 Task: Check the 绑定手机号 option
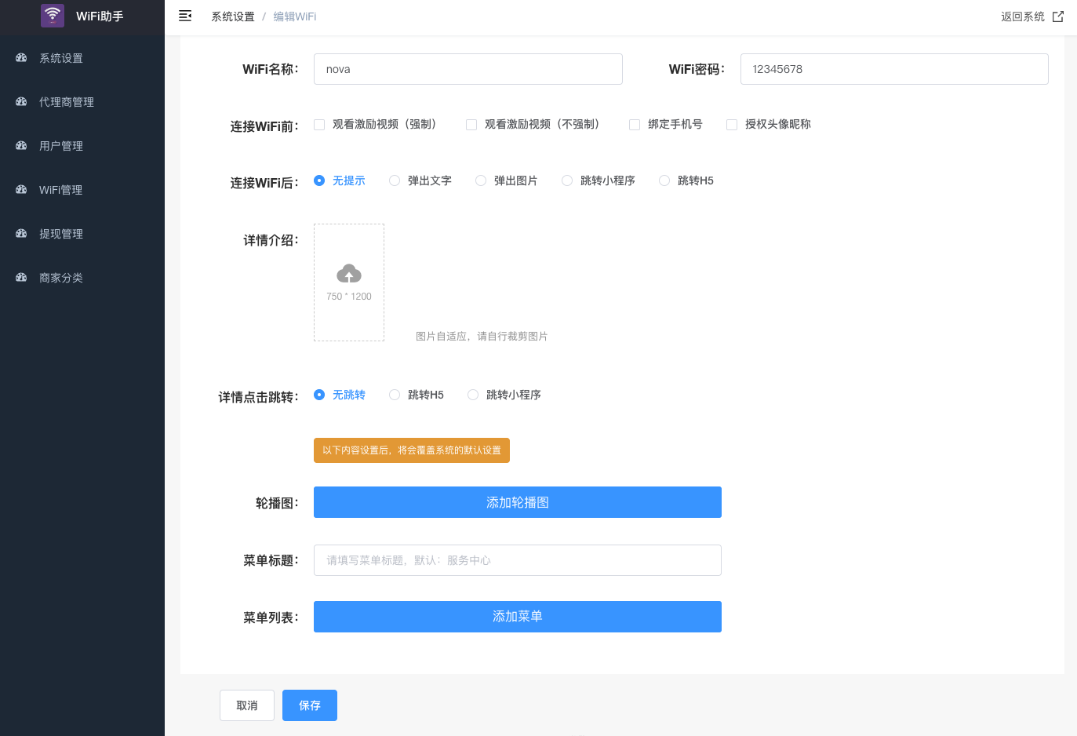tap(635, 125)
